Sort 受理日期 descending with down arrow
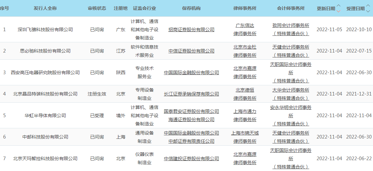The image size is (373, 171). point(368,11)
